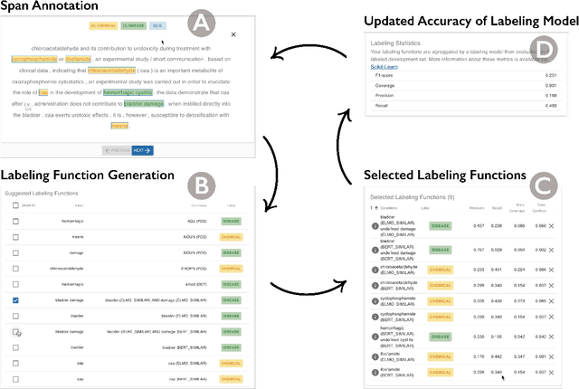Click highlighted span 'ifosfamide' in the text

pos(78,59)
